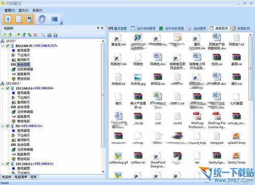Select the softbar.rar archive

[138, 158]
